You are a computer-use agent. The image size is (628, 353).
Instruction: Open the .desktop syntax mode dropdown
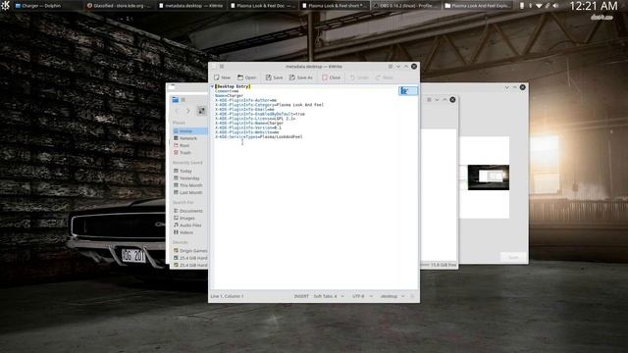point(392,296)
